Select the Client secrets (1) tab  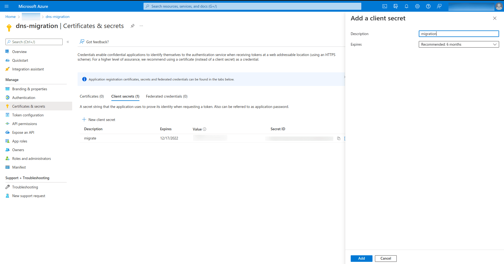pyautogui.click(x=125, y=96)
